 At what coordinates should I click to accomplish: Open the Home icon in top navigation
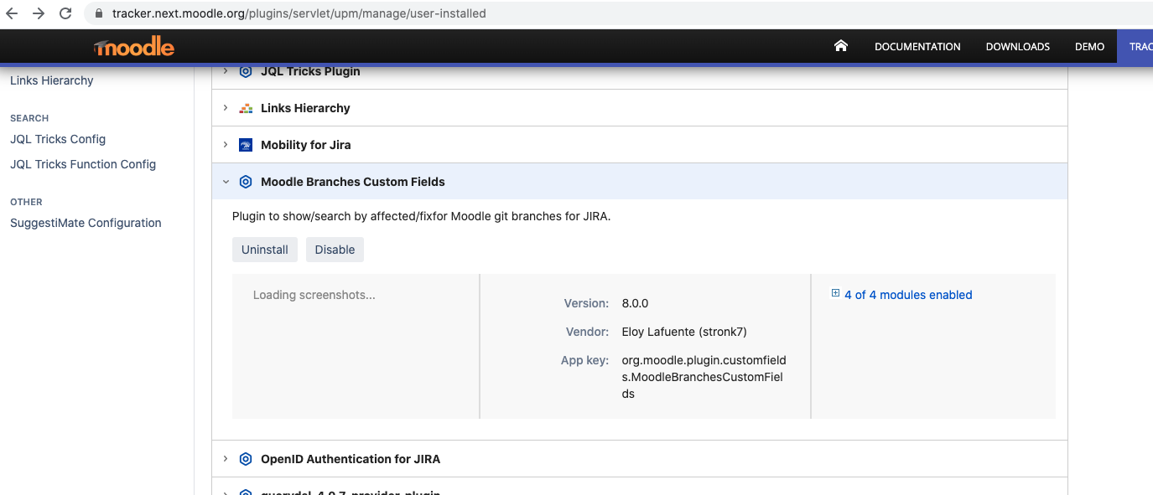click(x=841, y=46)
